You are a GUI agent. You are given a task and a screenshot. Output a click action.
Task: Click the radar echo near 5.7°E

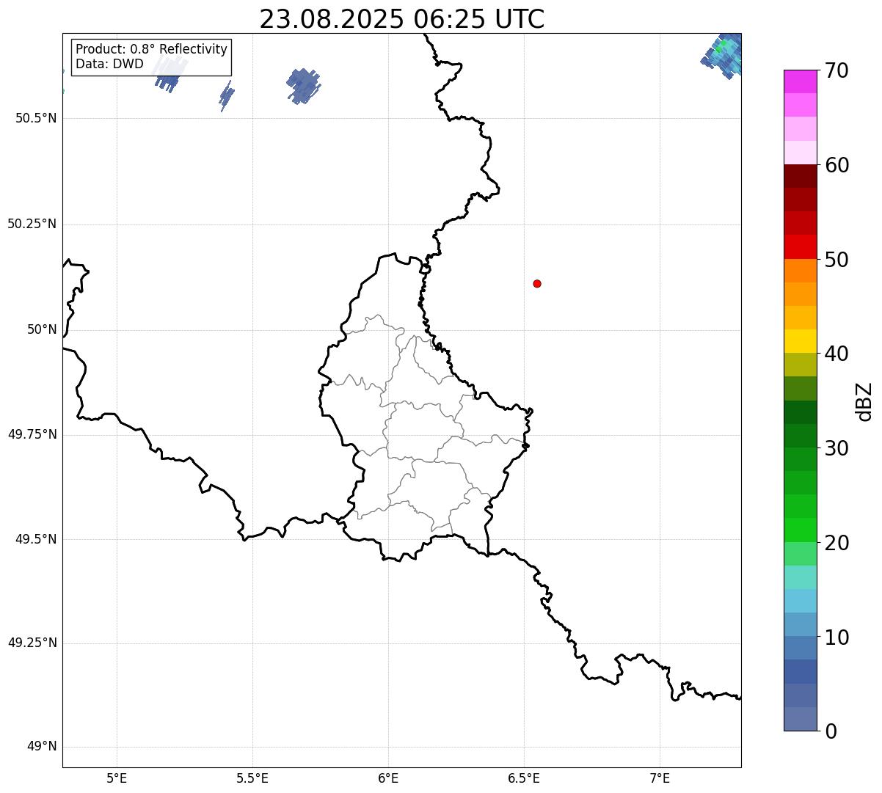click(x=303, y=85)
